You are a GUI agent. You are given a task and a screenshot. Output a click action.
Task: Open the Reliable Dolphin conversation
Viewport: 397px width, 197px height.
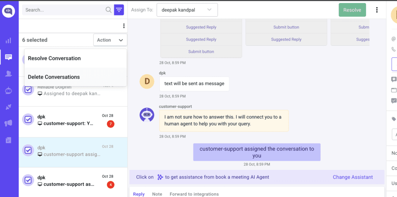click(x=73, y=92)
